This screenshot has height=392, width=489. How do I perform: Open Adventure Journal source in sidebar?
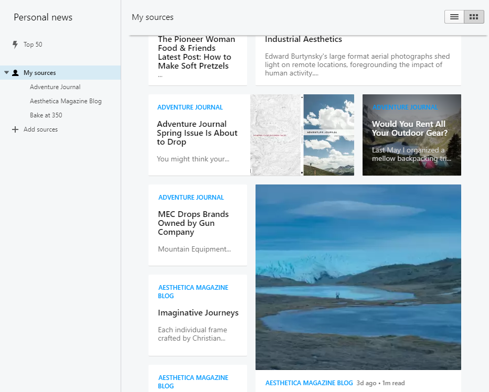[55, 87]
